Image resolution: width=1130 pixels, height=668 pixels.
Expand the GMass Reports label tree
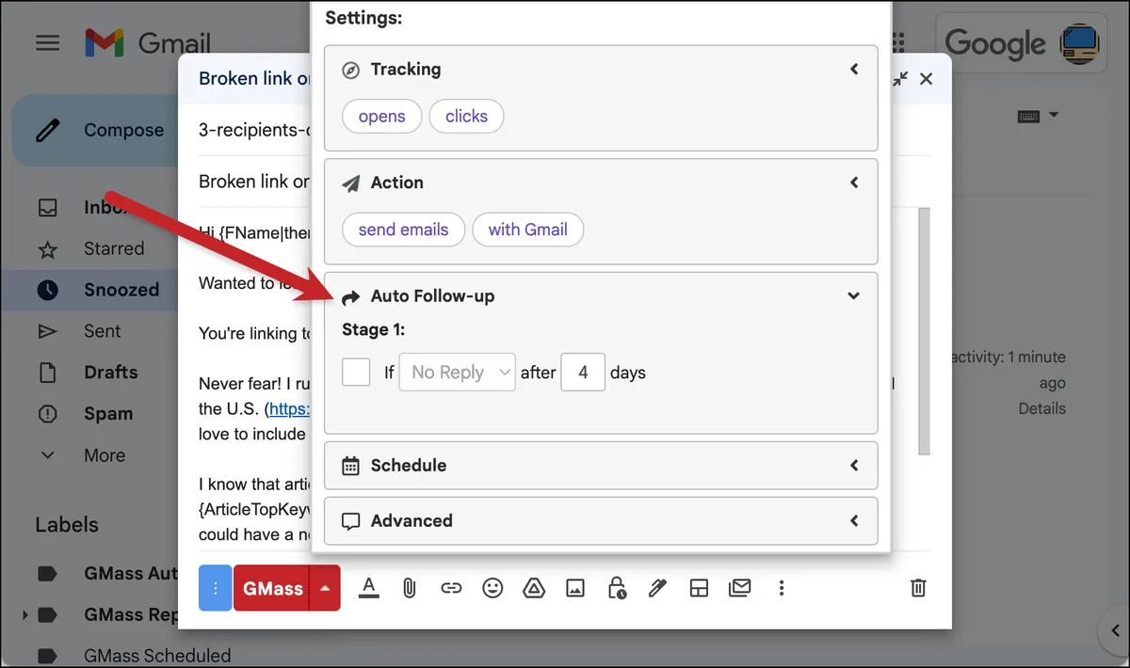tap(25, 614)
